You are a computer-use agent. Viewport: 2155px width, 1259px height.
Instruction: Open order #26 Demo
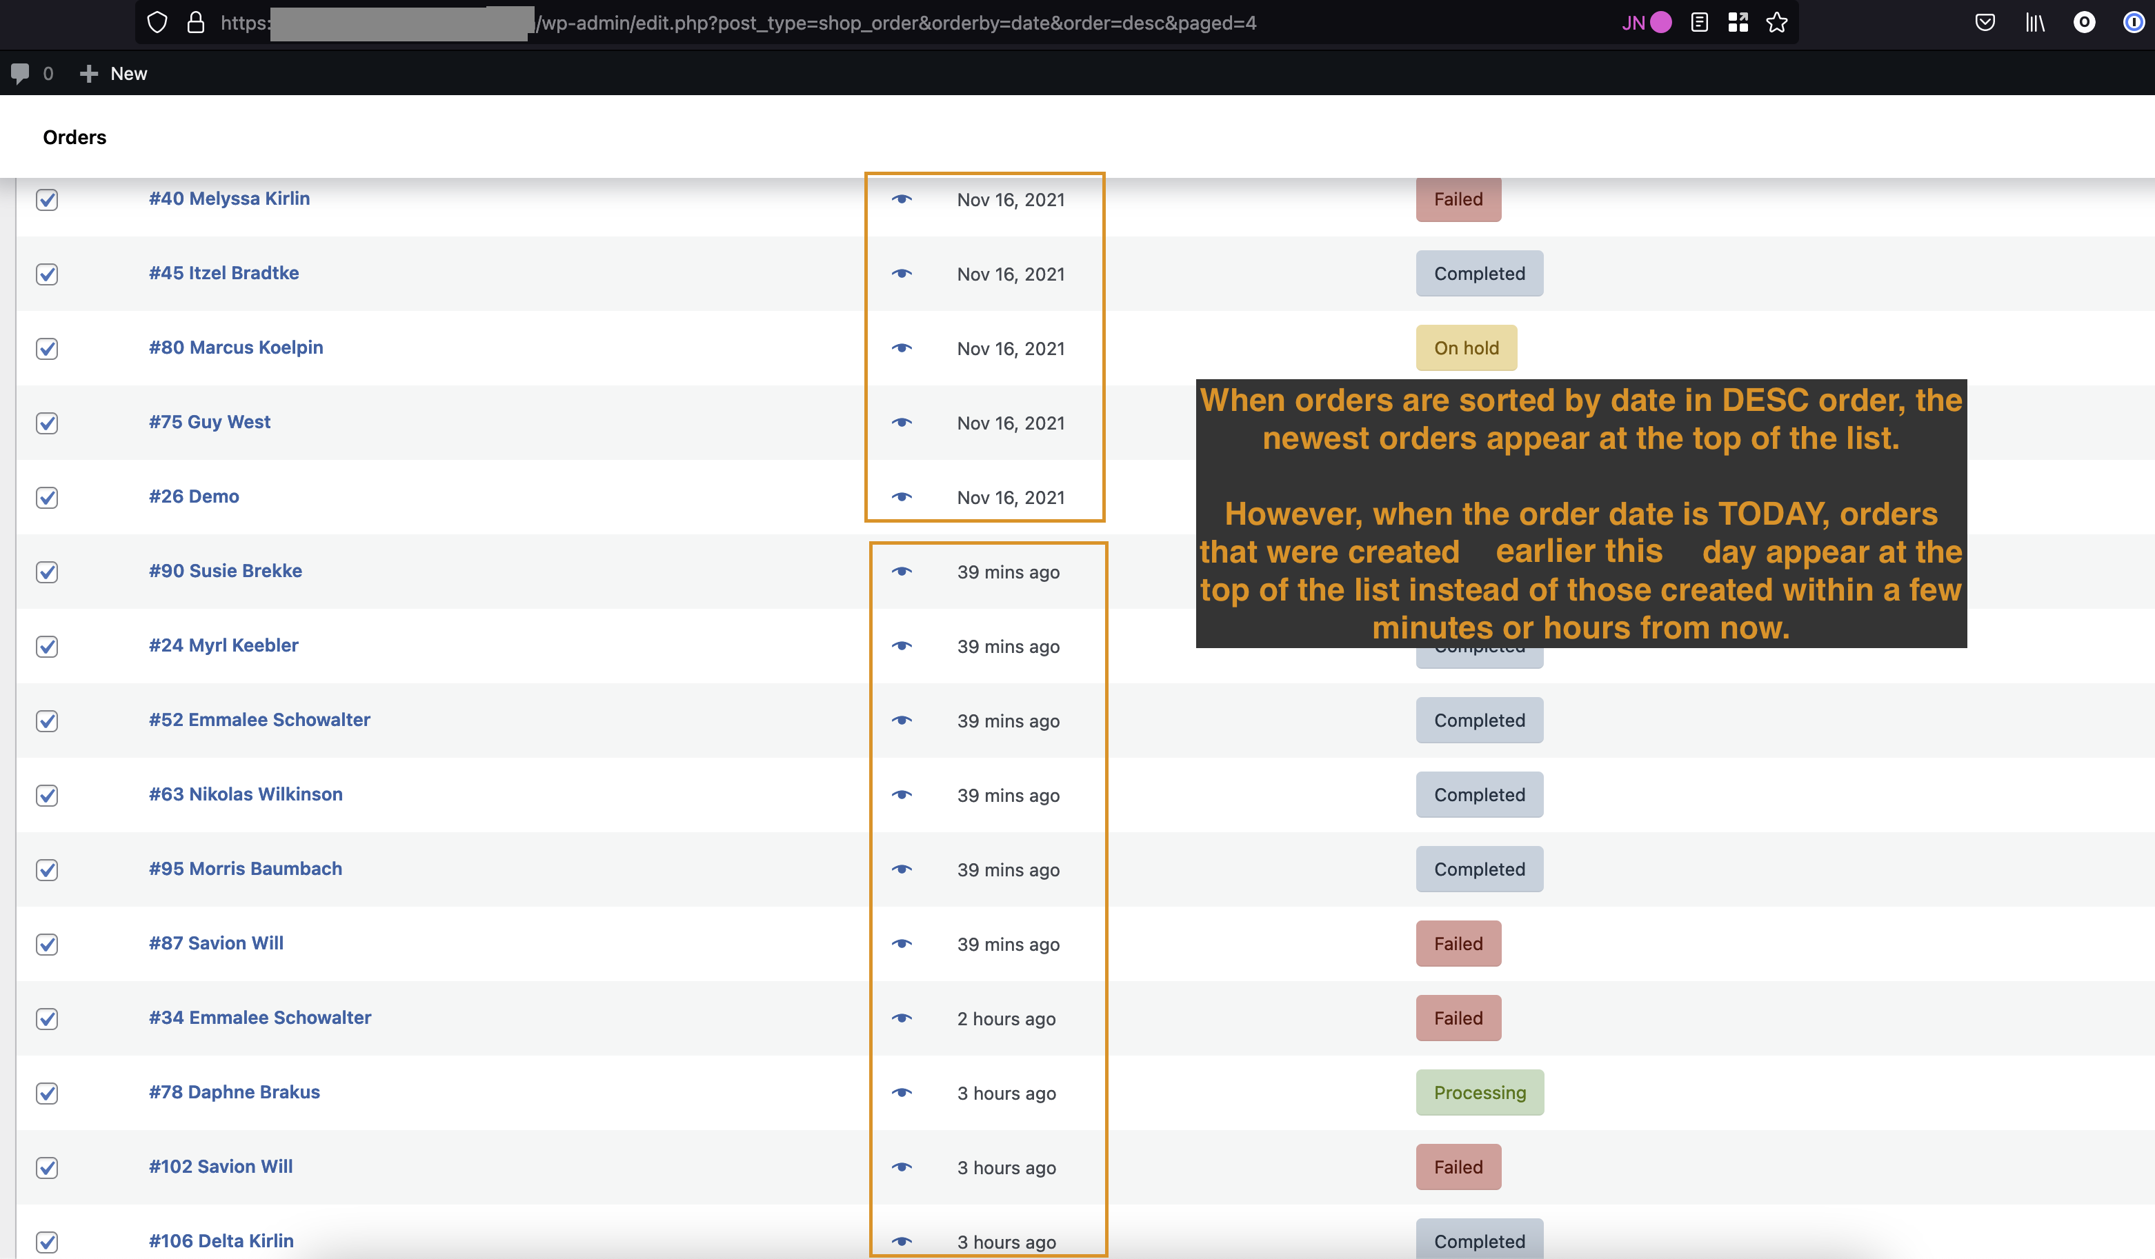coord(193,496)
